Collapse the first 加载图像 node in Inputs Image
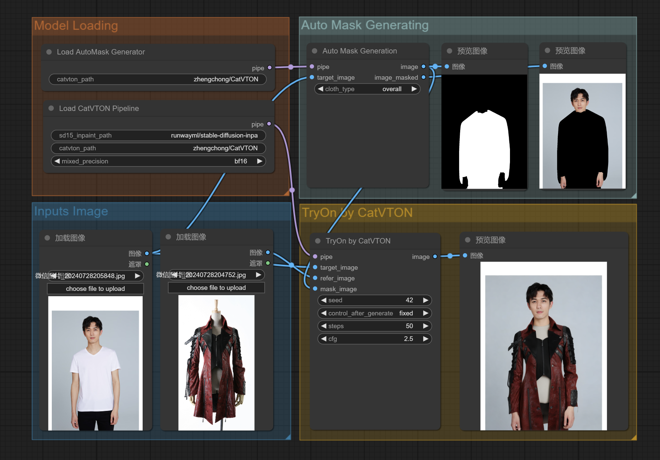Image resolution: width=660 pixels, height=460 pixels. (x=47, y=238)
